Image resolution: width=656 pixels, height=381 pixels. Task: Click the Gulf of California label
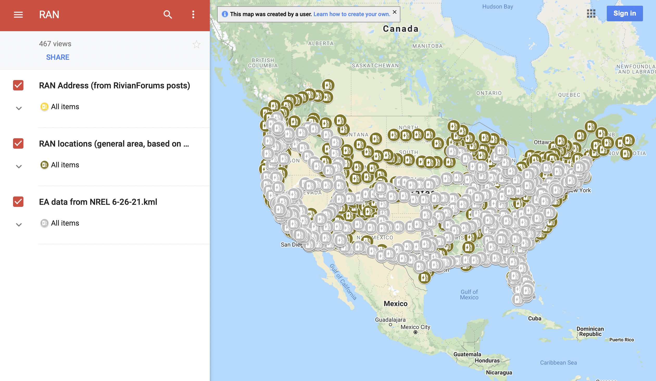343,282
